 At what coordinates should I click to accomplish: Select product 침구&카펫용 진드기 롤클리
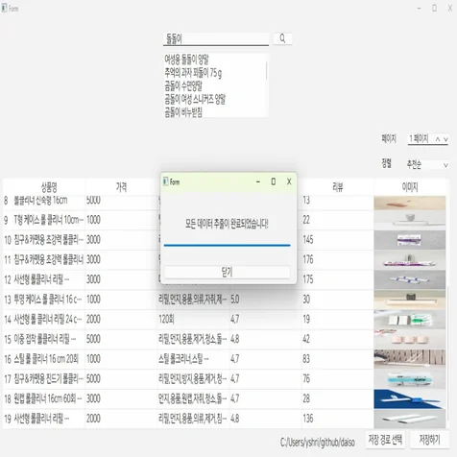click(49, 378)
